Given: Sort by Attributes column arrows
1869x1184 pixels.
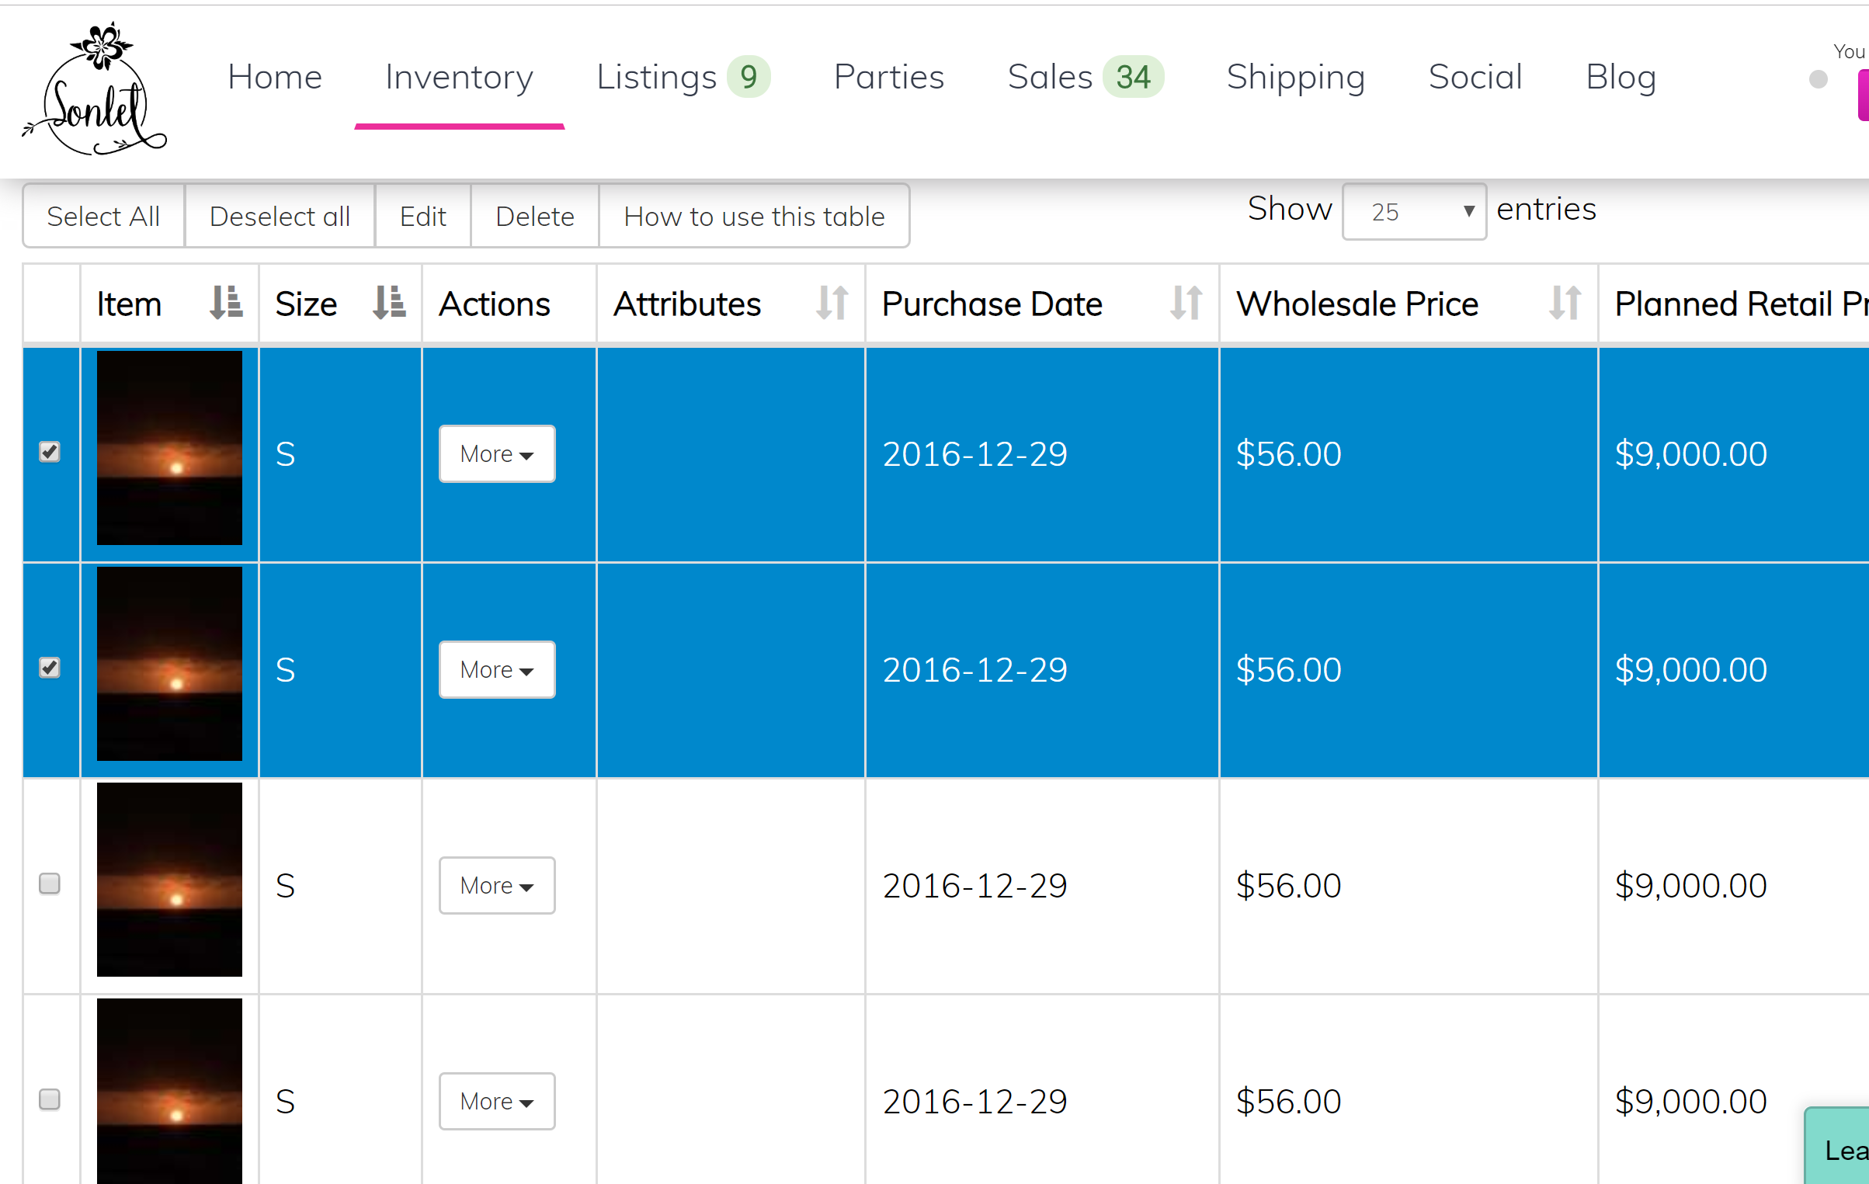Looking at the screenshot, I should pos(832,303).
